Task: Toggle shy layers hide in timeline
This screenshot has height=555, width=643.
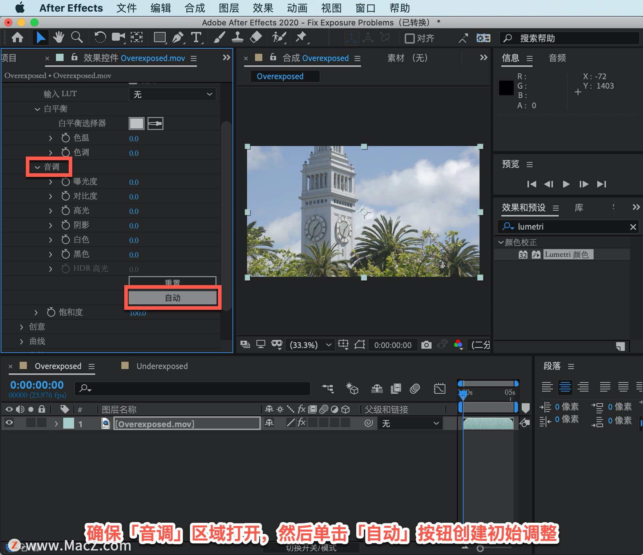Action: 377,389
